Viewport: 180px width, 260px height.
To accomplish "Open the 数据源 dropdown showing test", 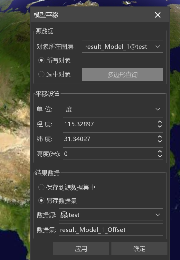I will pyautogui.click(x=111, y=215).
